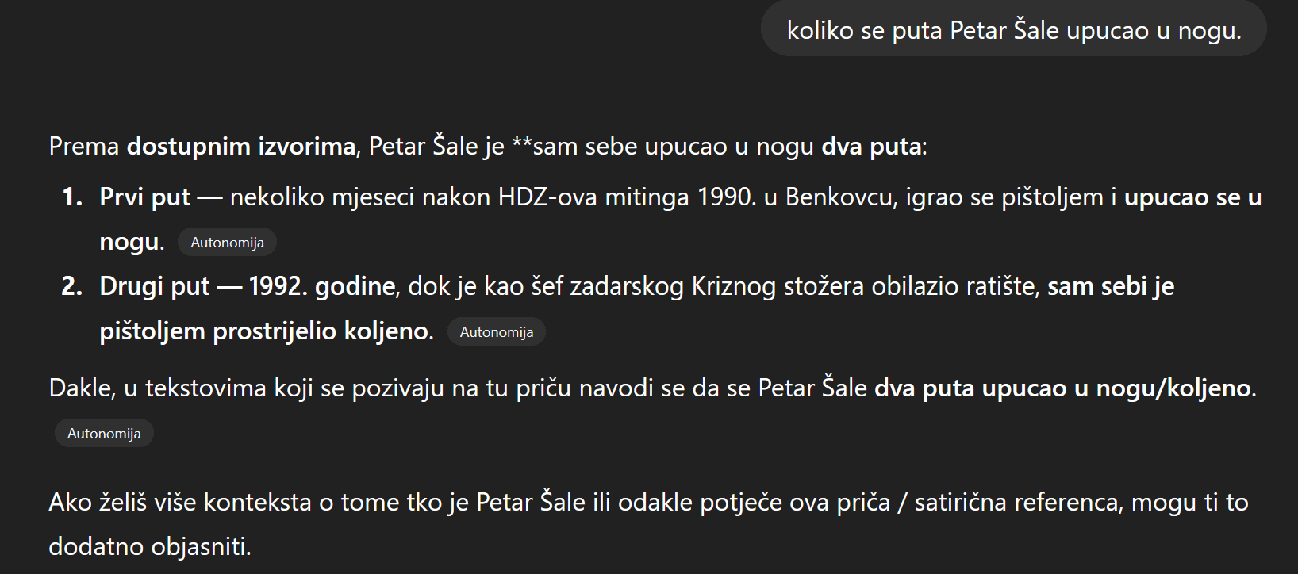Click the bold "Drugi put — 1992. godine" text
The height and width of the screenshot is (574, 1298).
(247, 286)
